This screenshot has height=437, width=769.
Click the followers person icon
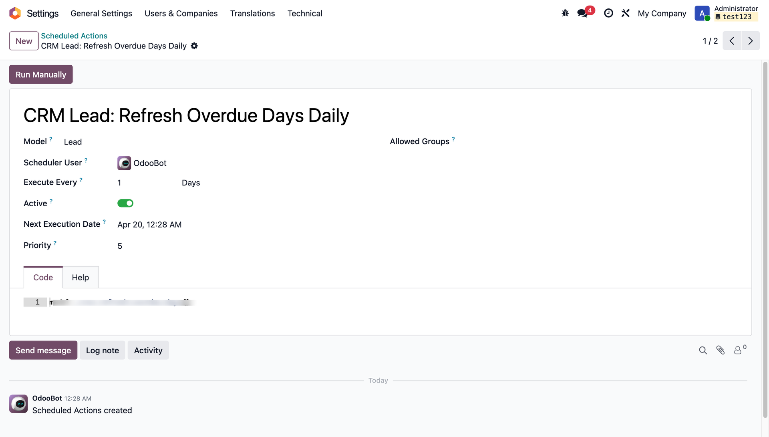click(x=738, y=350)
